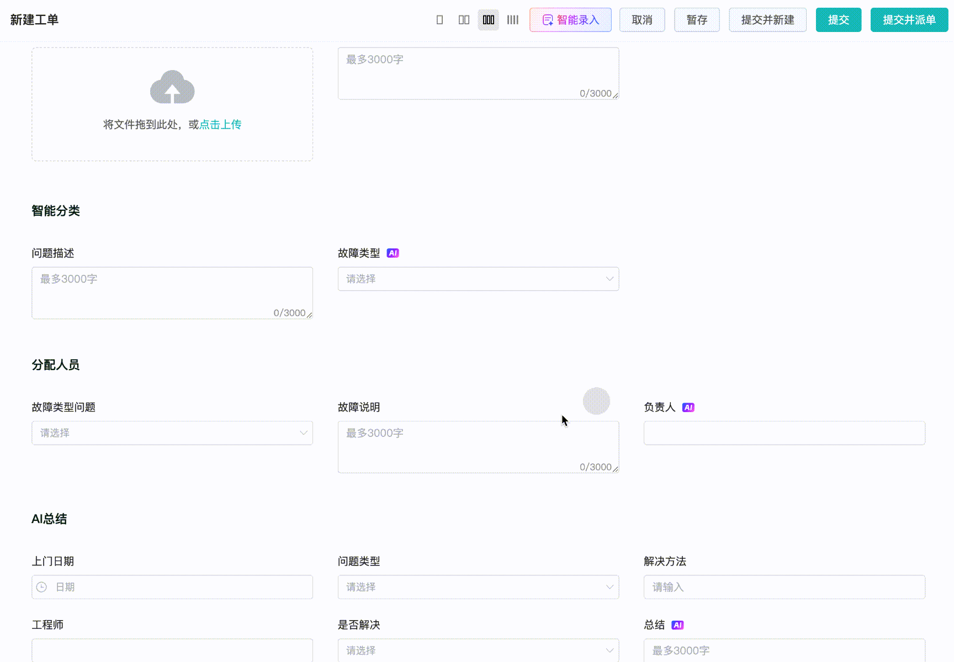
Task: Click the 提交并派单 button
Action: [909, 20]
